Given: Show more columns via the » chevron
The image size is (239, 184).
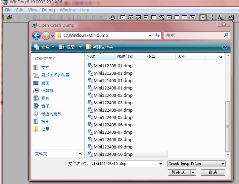Looking at the screenshot, I should [221, 57].
